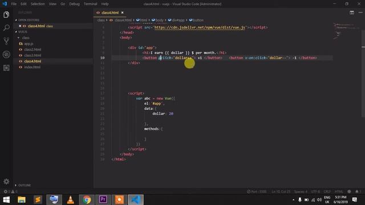
Task: Click the Spaces: 4 indentation status
Action: pyautogui.click(x=301, y=191)
